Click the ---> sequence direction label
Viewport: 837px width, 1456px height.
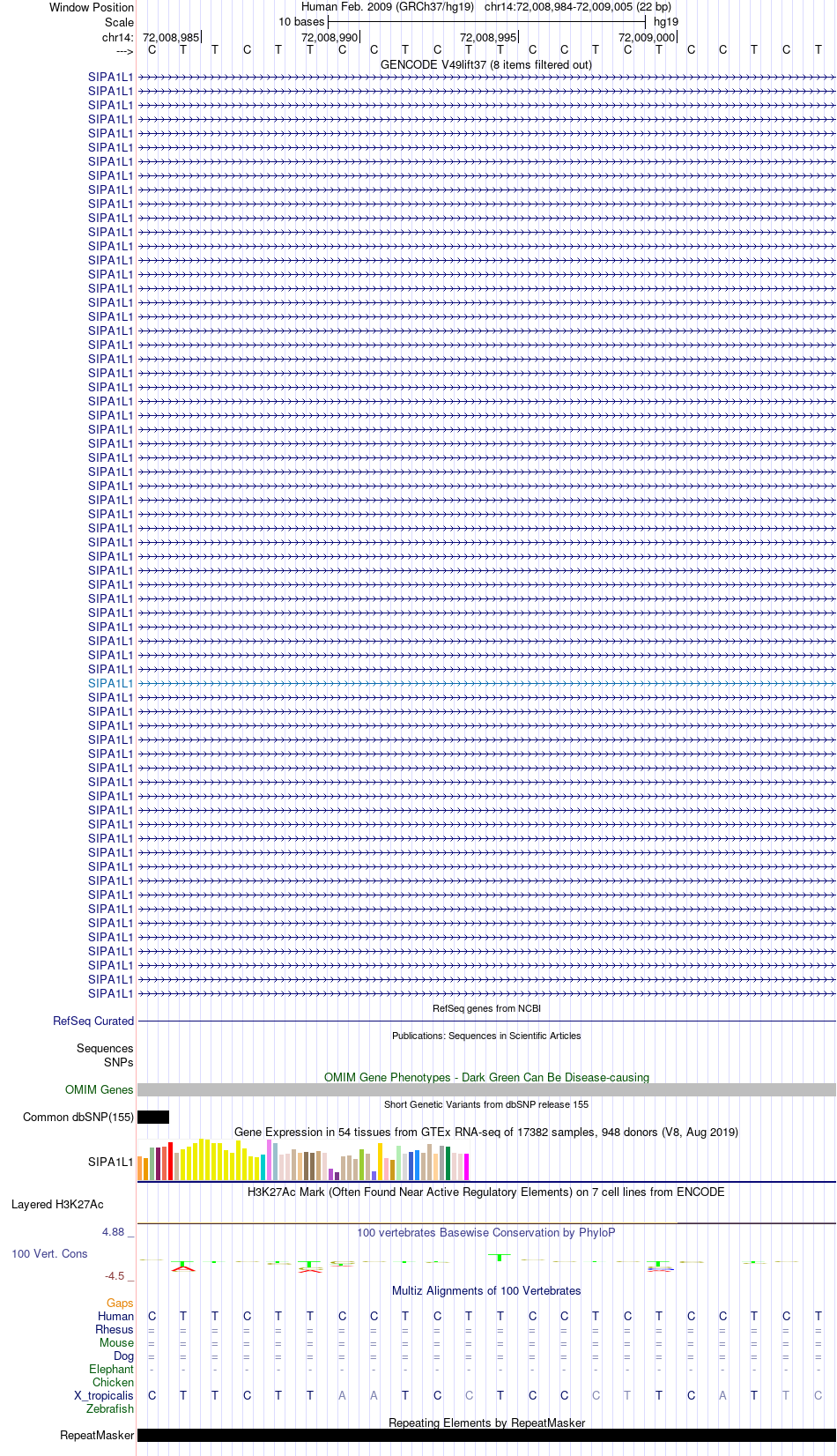pos(124,52)
